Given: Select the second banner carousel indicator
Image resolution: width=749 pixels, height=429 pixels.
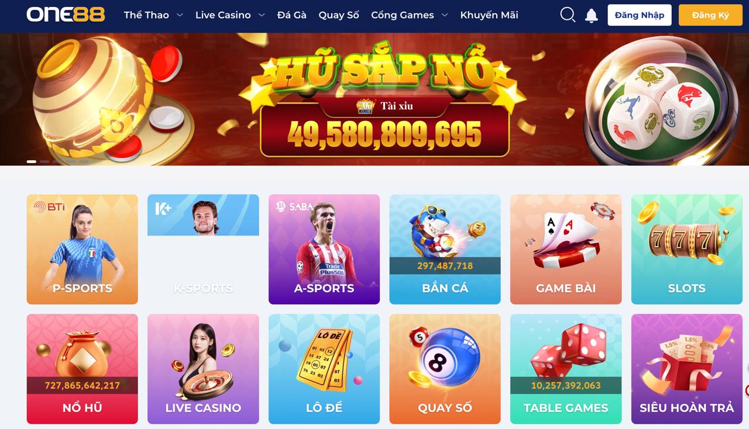Looking at the screenshot, I should [x=44, y=161].
